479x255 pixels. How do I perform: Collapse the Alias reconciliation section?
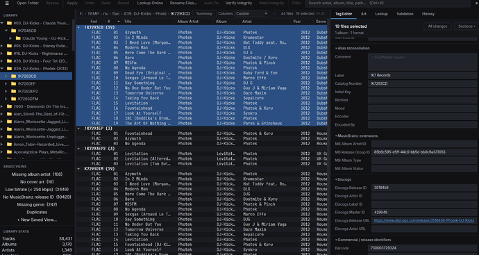353,49
